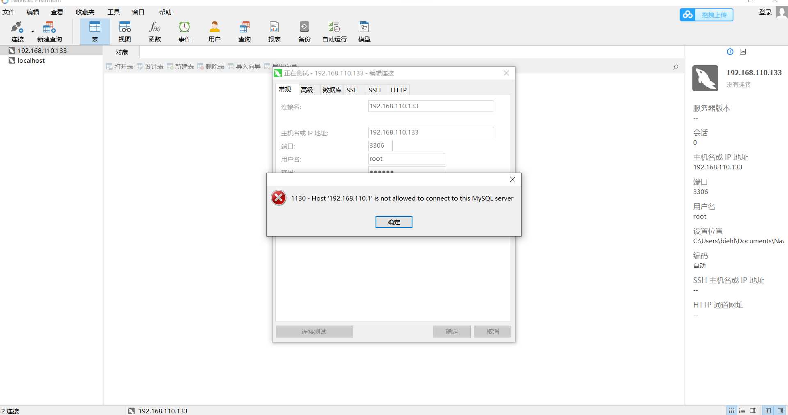788x415 pixels.
Task: Click the 连接测试 button
Action: point(314,331)
